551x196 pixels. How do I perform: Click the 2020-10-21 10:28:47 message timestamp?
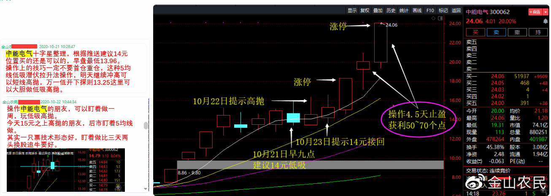pos(57,47)
